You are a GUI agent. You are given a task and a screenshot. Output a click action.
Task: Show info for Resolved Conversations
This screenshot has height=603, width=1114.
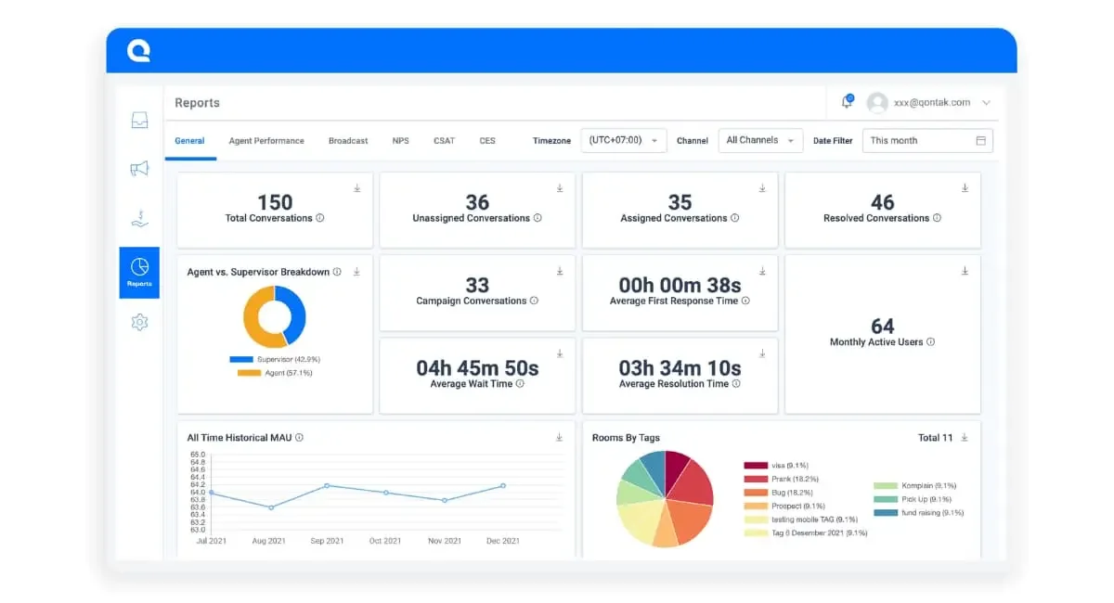tap(937, 218)
